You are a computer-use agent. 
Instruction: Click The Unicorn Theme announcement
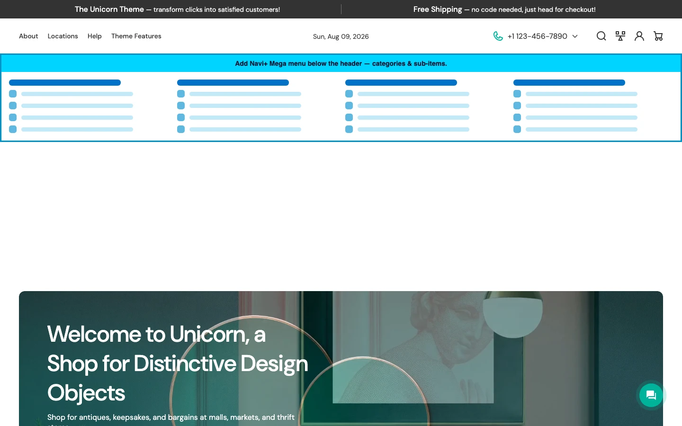177,9
